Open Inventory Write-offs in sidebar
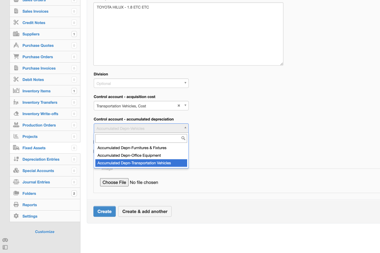This screenshot has height=253, width=380. 45,114
